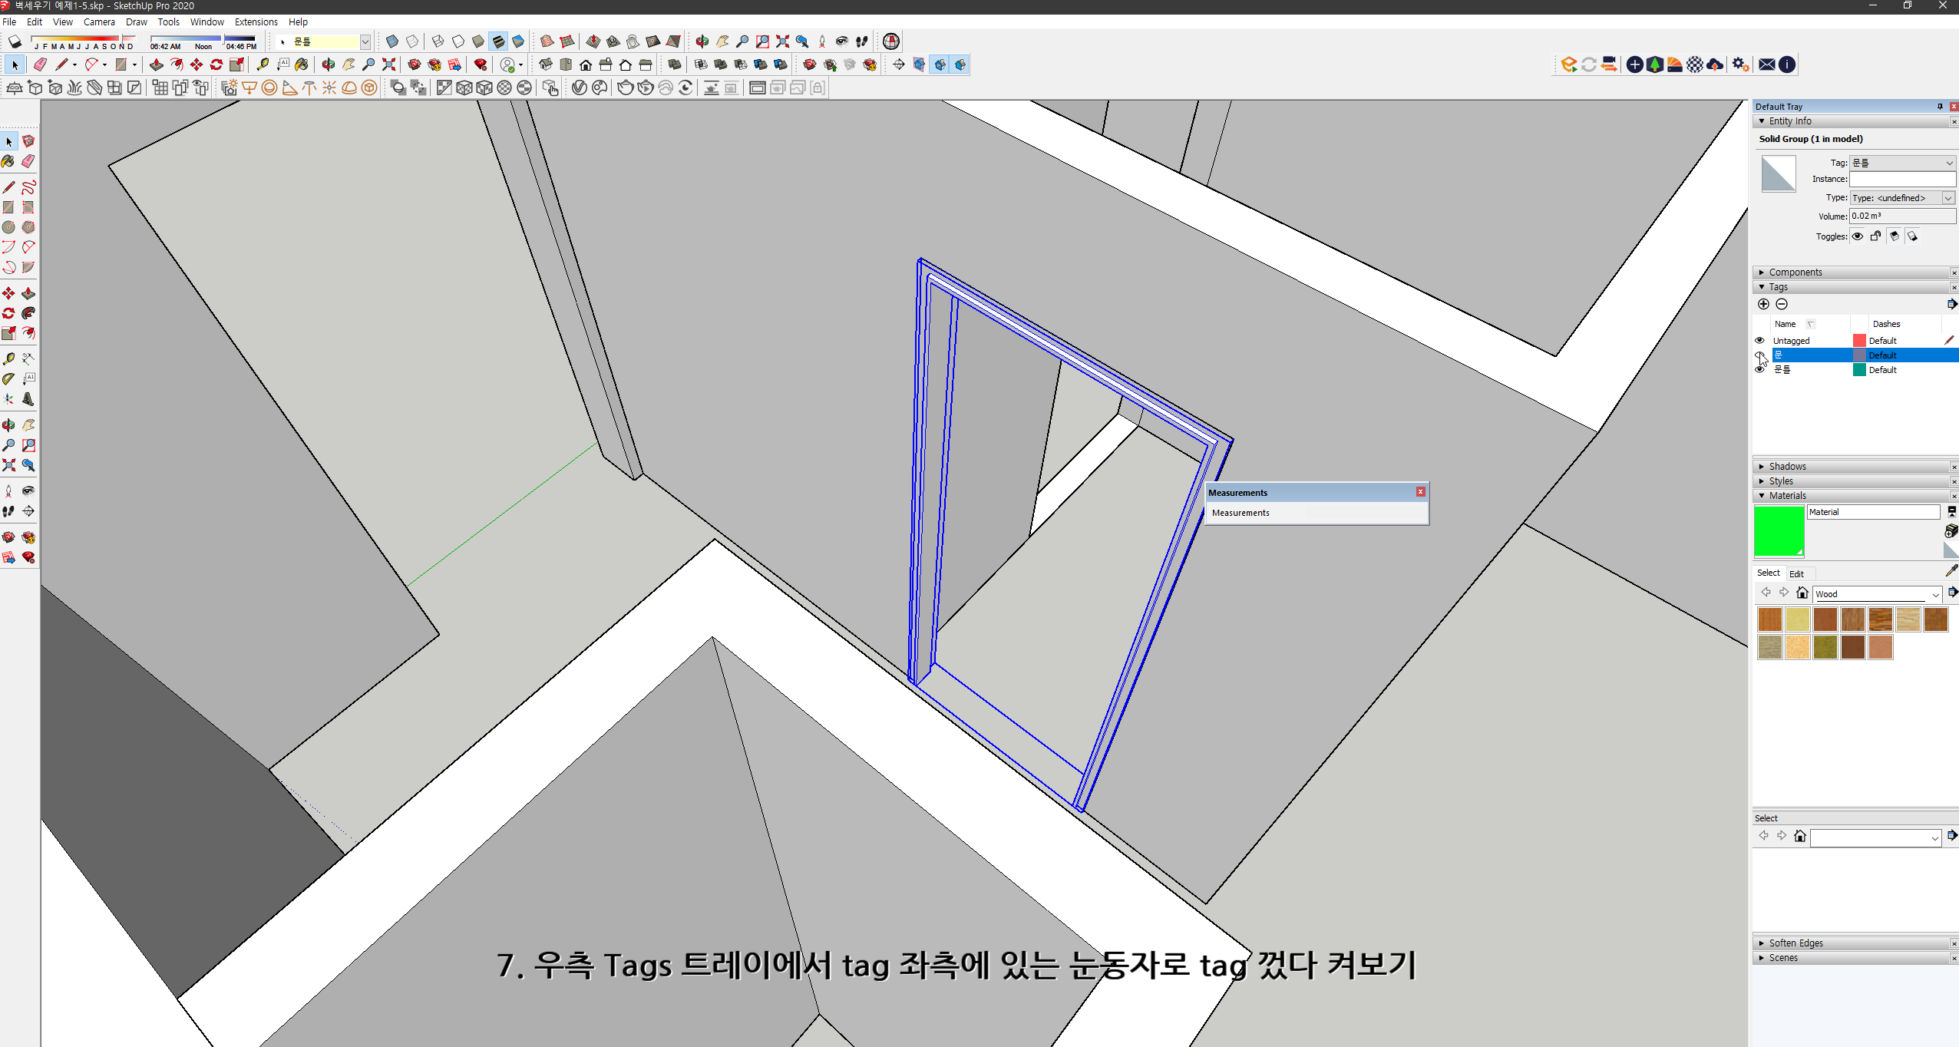Image resolution: width=1959 pixels, height=1047 pixels.
Task: Switch to the materials Edit tab
Action: point(1796,573)
